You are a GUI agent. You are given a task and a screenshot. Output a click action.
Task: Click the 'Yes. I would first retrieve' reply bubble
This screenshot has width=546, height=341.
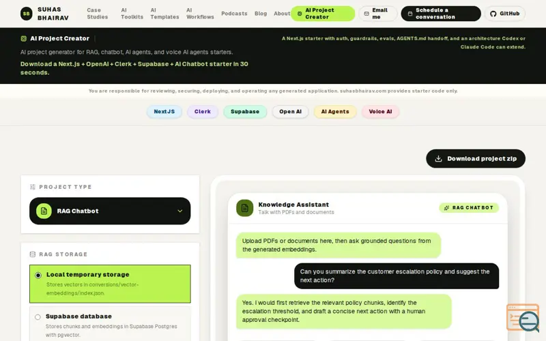click(x=344, y=312)
